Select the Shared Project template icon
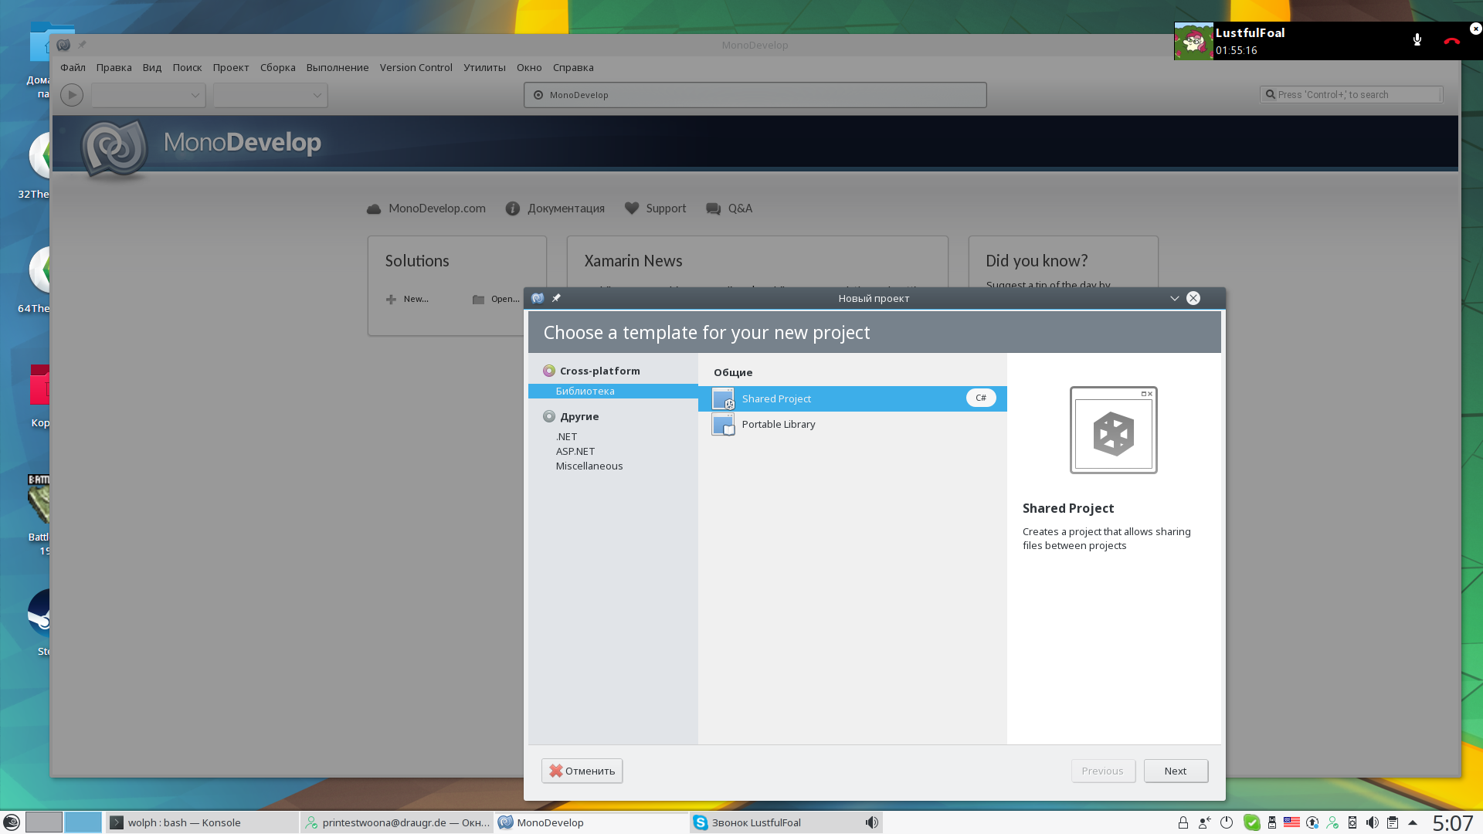Image resolution: width=1483 pixels, height=834 pixels. (x=723, y=398)
